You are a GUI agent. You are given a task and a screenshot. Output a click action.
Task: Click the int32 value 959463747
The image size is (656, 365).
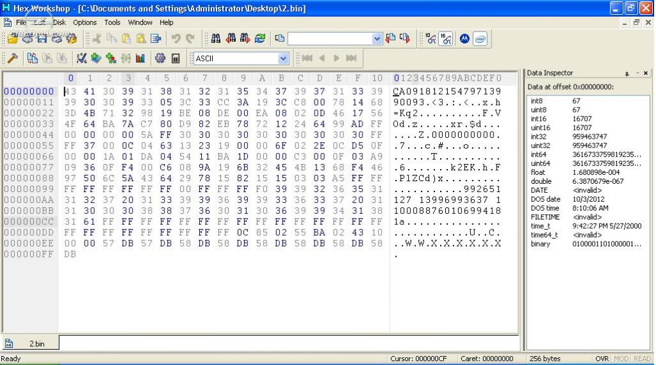tap(589, 137)
